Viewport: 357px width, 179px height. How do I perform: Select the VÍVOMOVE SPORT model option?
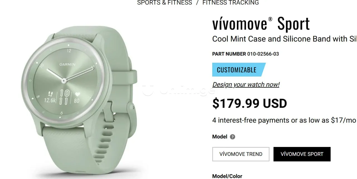[302, 154]
